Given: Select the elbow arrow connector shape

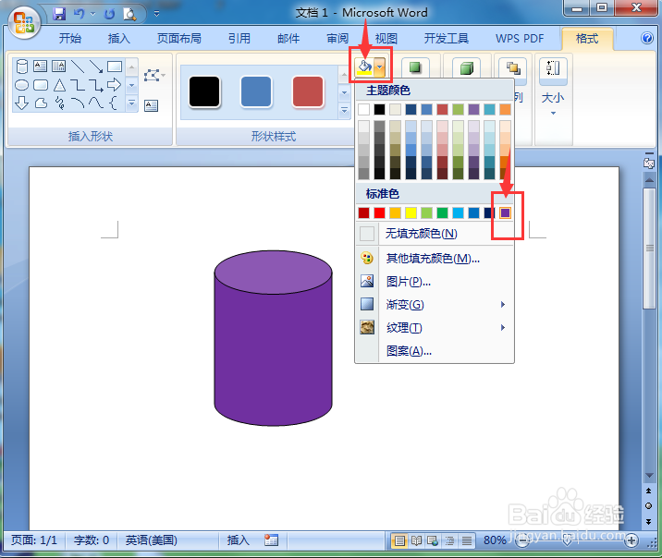Looking at the screenshot, I should [x=96, y=85].
